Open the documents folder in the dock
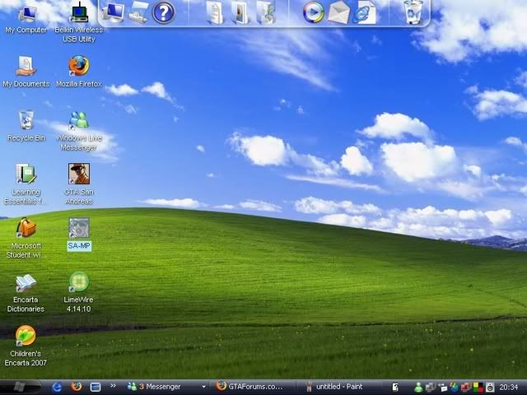This screenshot has height=395, width=527. coord(214,13)
